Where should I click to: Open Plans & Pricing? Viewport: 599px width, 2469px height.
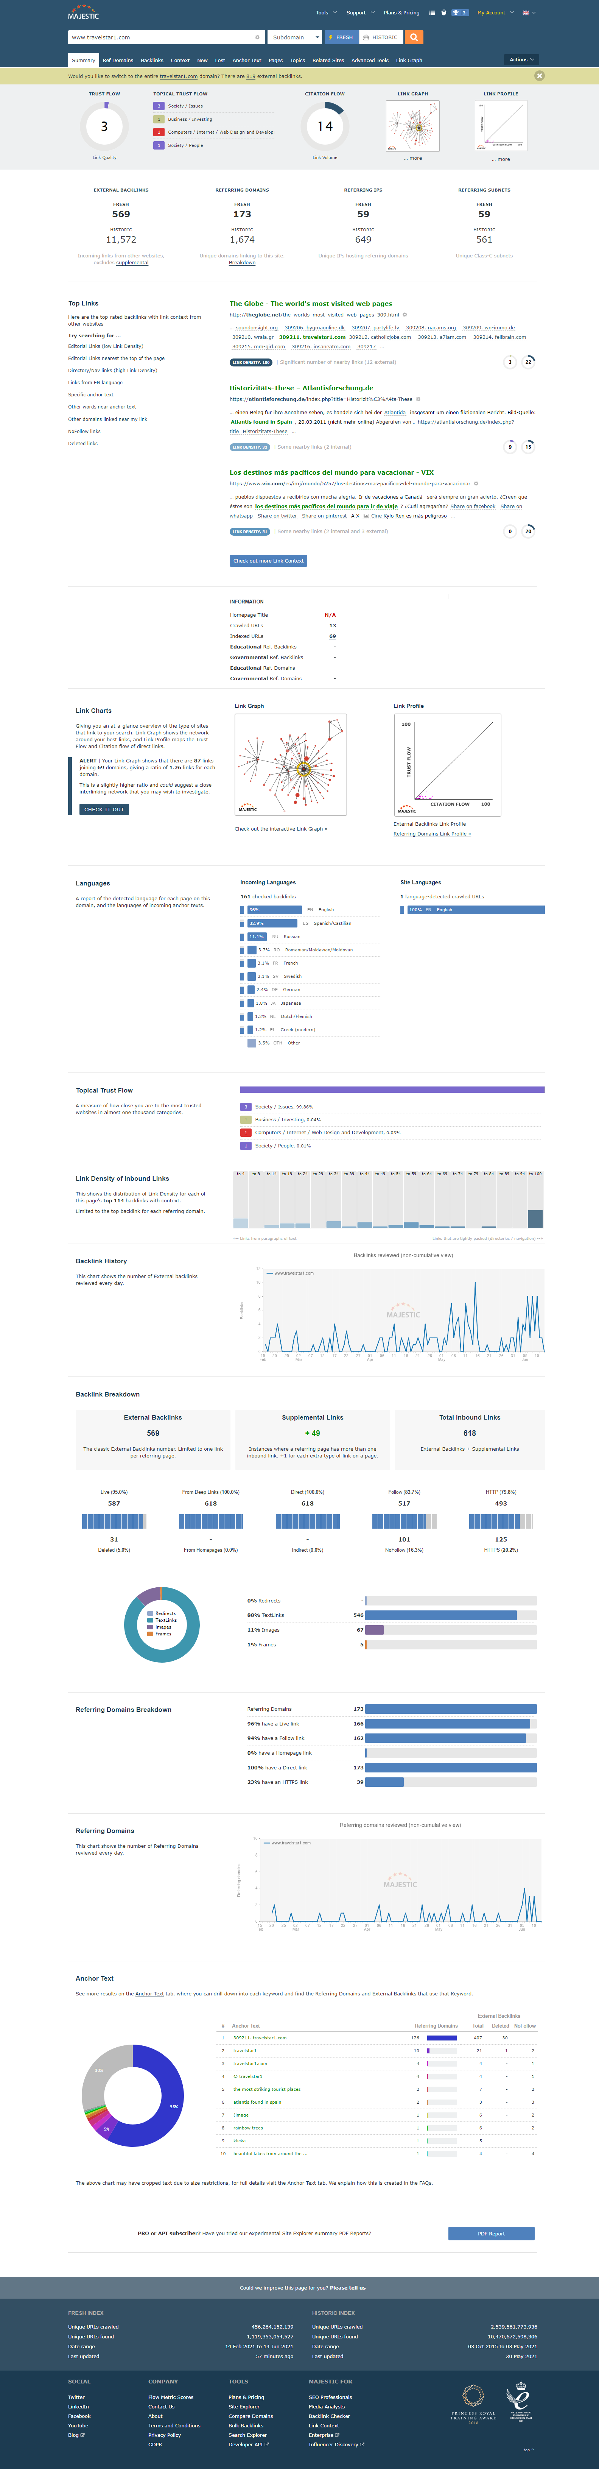point(401,13)
